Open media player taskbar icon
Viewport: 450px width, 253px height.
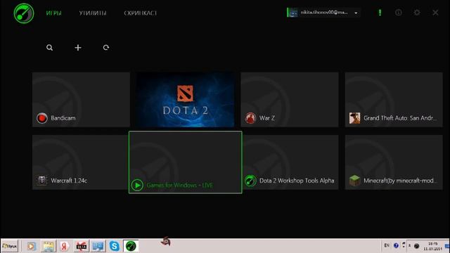point(31,246)
